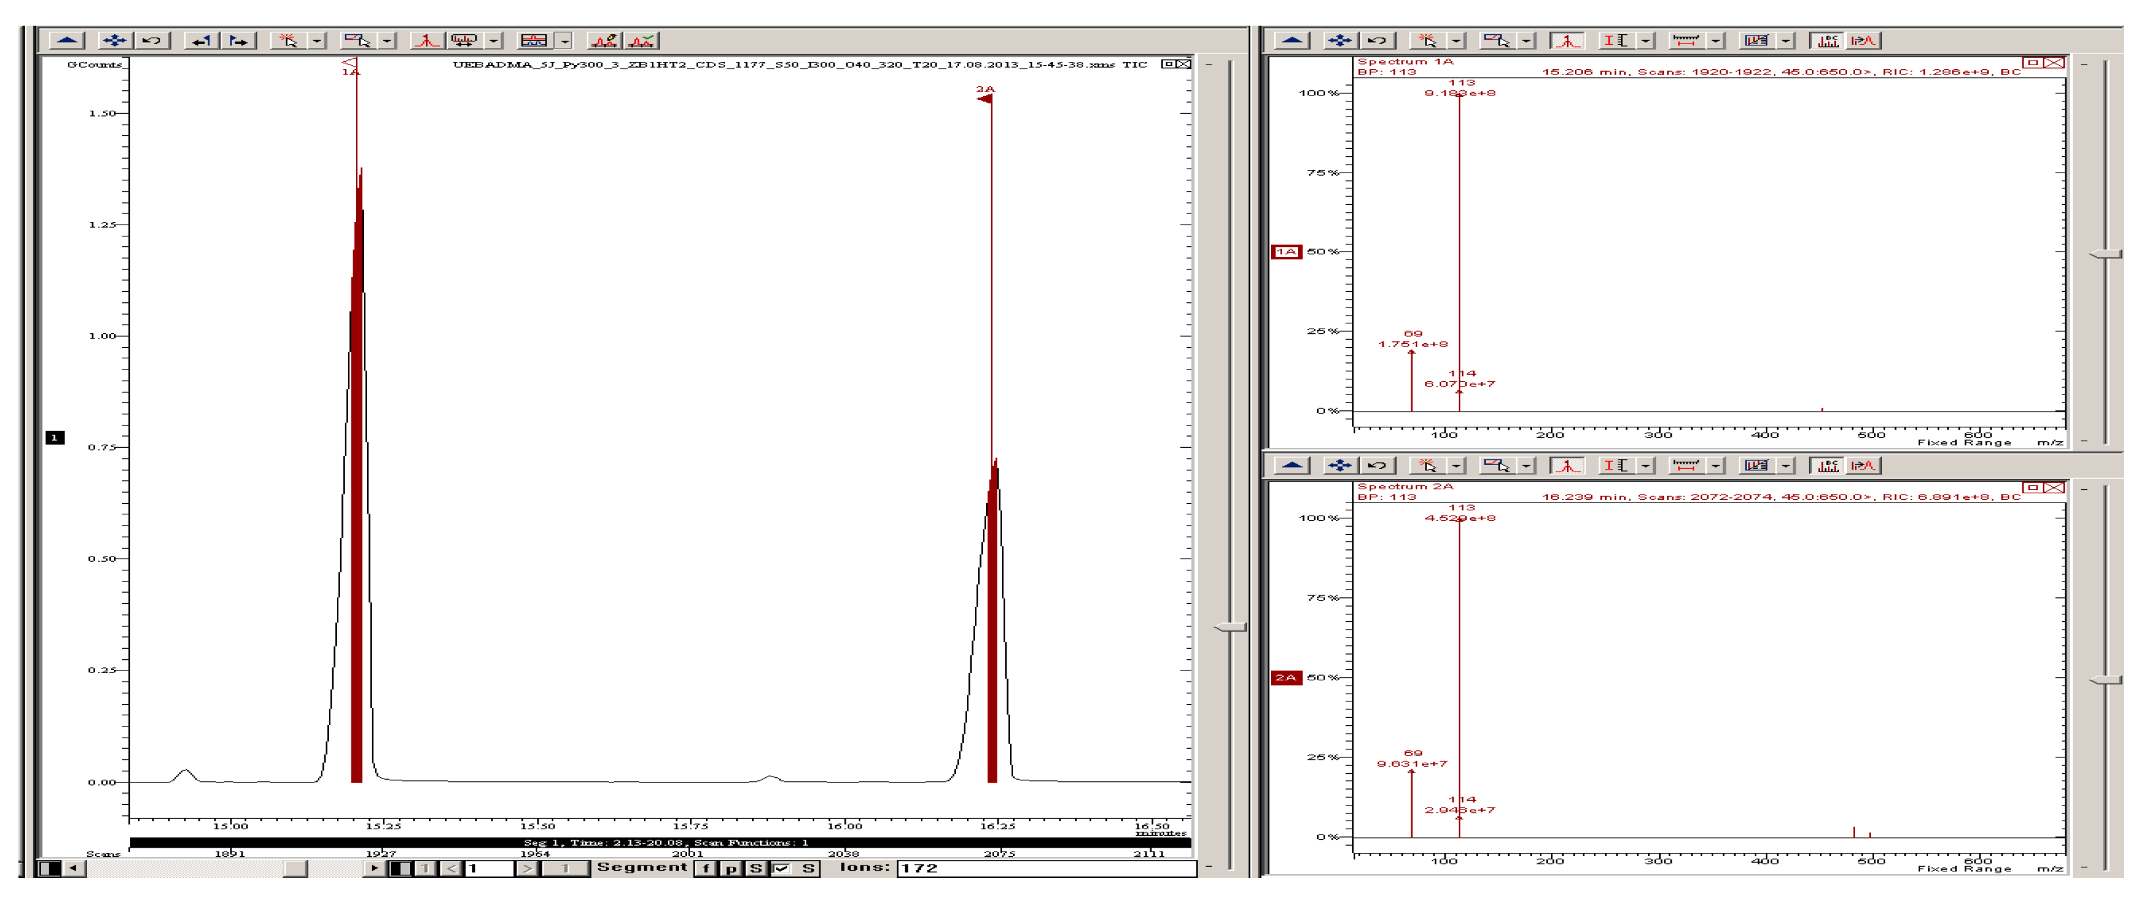
Task: Toggle the 2A spectrum marker label
Action: coord(1285,677)
